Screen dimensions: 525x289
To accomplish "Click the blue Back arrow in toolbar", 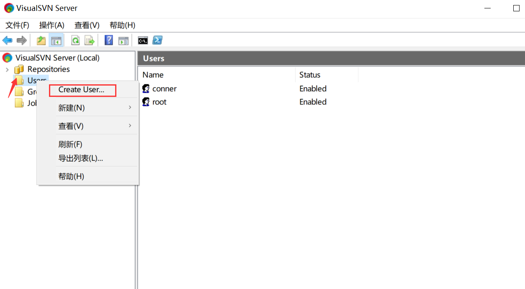I will (x=8, y=40).
